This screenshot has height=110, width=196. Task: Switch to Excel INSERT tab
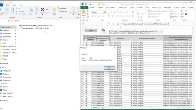100,8
